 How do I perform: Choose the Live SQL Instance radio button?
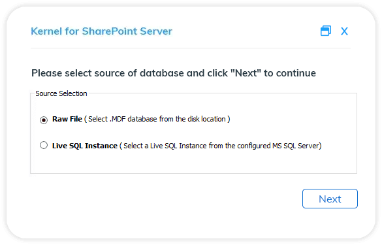click(44, 145)
